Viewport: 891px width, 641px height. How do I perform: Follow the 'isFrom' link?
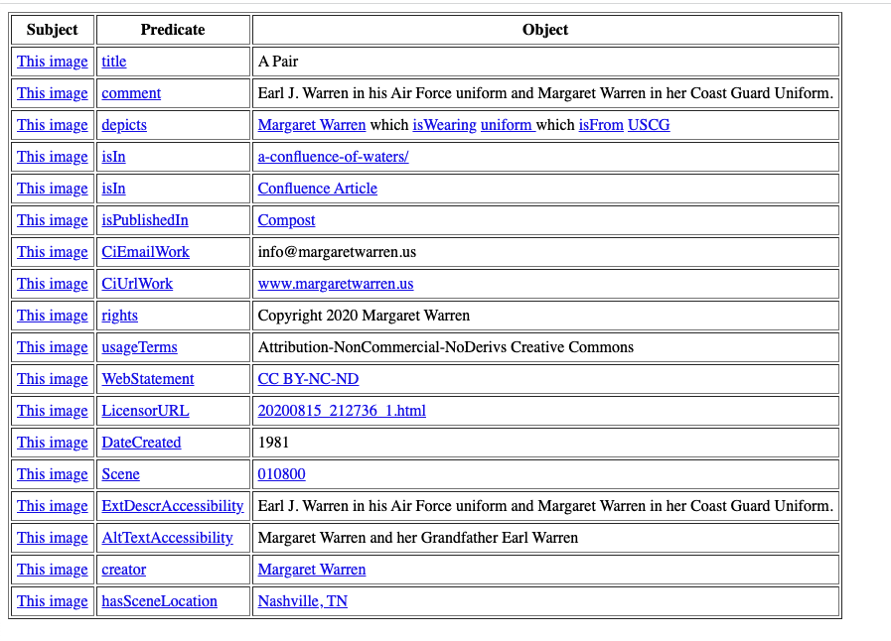point(601,125)
